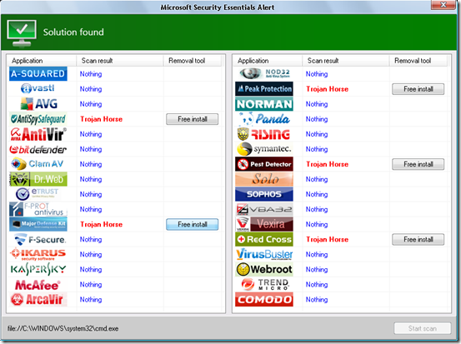The height and width of the screenshot is (344, 461).
Task: Select the symantec logo
Action: click(x=264, y=149)
